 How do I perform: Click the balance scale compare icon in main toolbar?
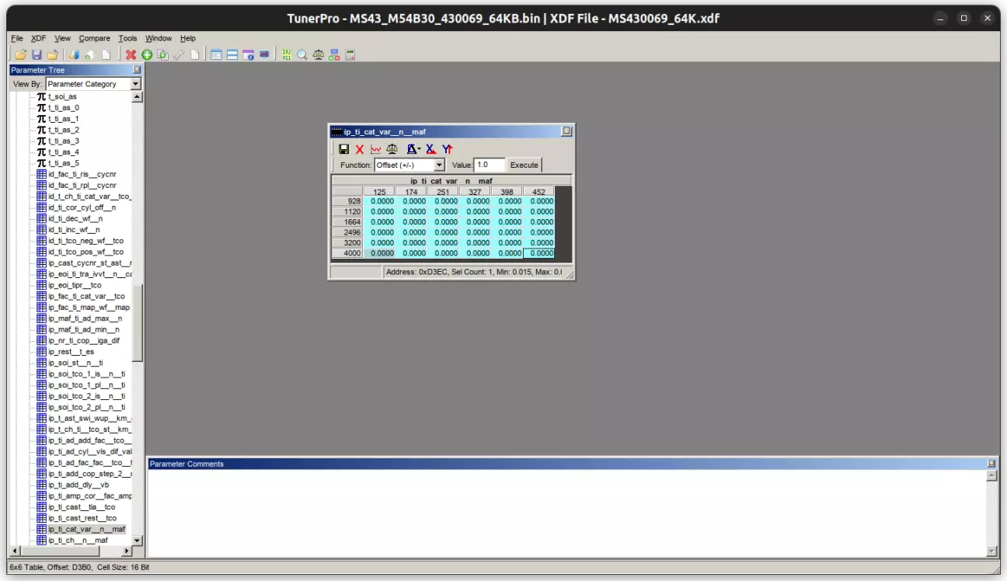[318, 54]
